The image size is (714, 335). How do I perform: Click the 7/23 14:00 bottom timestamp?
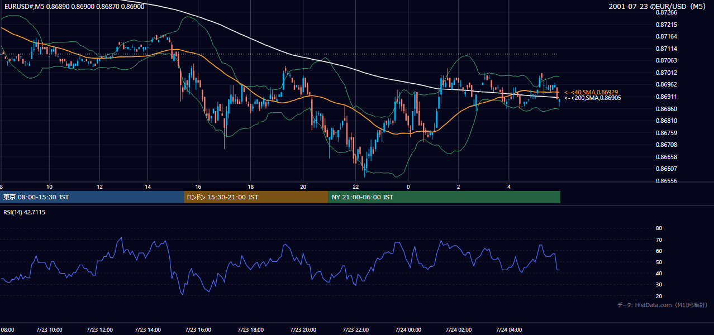tap(148, 329)
